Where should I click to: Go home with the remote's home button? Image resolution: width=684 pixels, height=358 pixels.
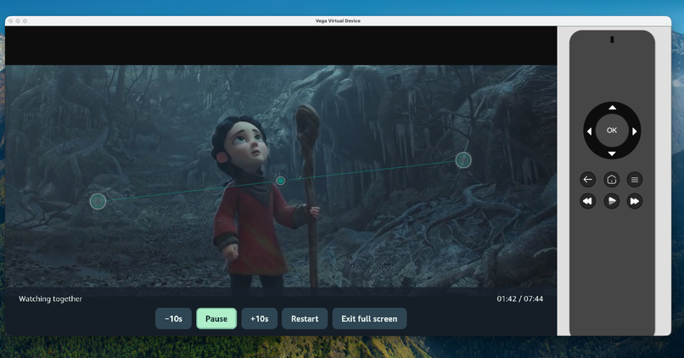coord(612,179)
